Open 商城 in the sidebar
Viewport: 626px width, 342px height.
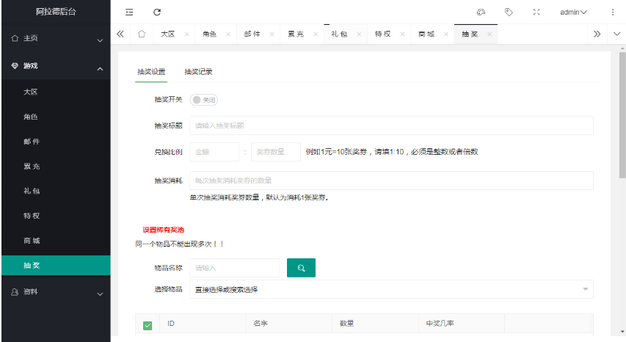[x=56, y=241]
